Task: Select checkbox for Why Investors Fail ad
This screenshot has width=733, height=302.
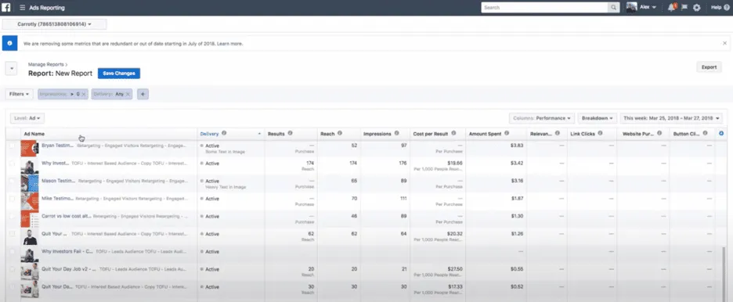Action: [12, 252]
